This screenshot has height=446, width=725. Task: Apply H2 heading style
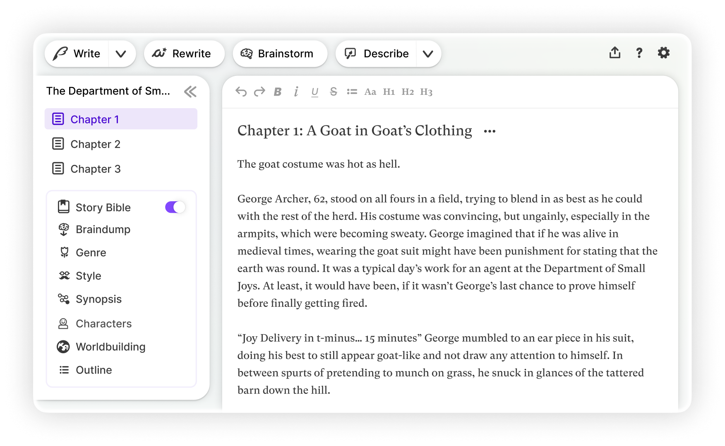point(407,92)
